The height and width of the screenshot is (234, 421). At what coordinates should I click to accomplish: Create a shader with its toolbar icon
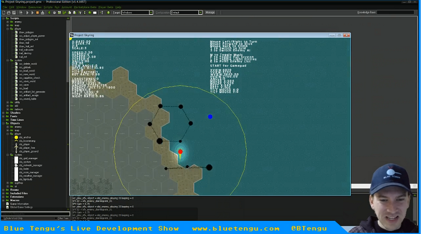(75, 13)
